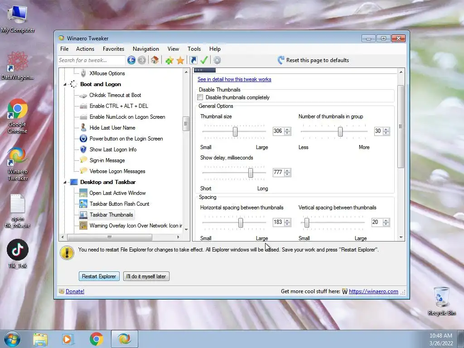Screen dimensions: 464x348
Task: Select Taskbar Thumbnails tree item
Action: click(x=111, y=215)
